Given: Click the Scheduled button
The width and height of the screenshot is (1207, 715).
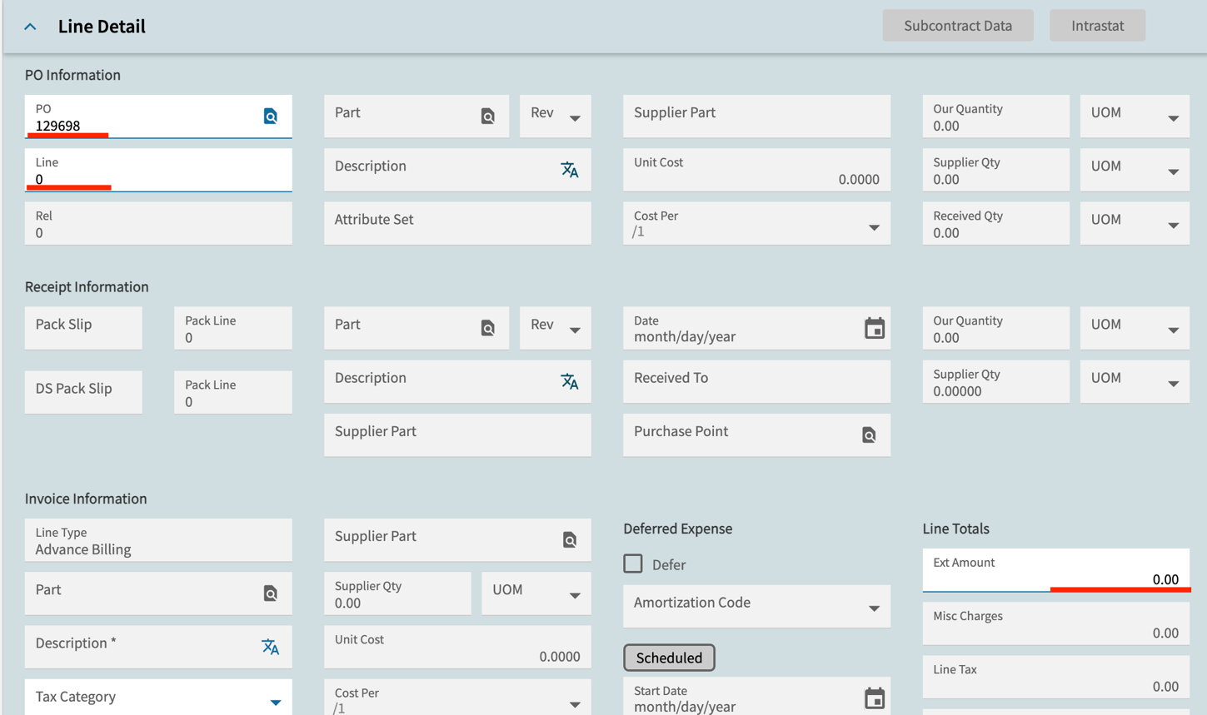Looking at the screenshot, I should (x=669, y=658).
